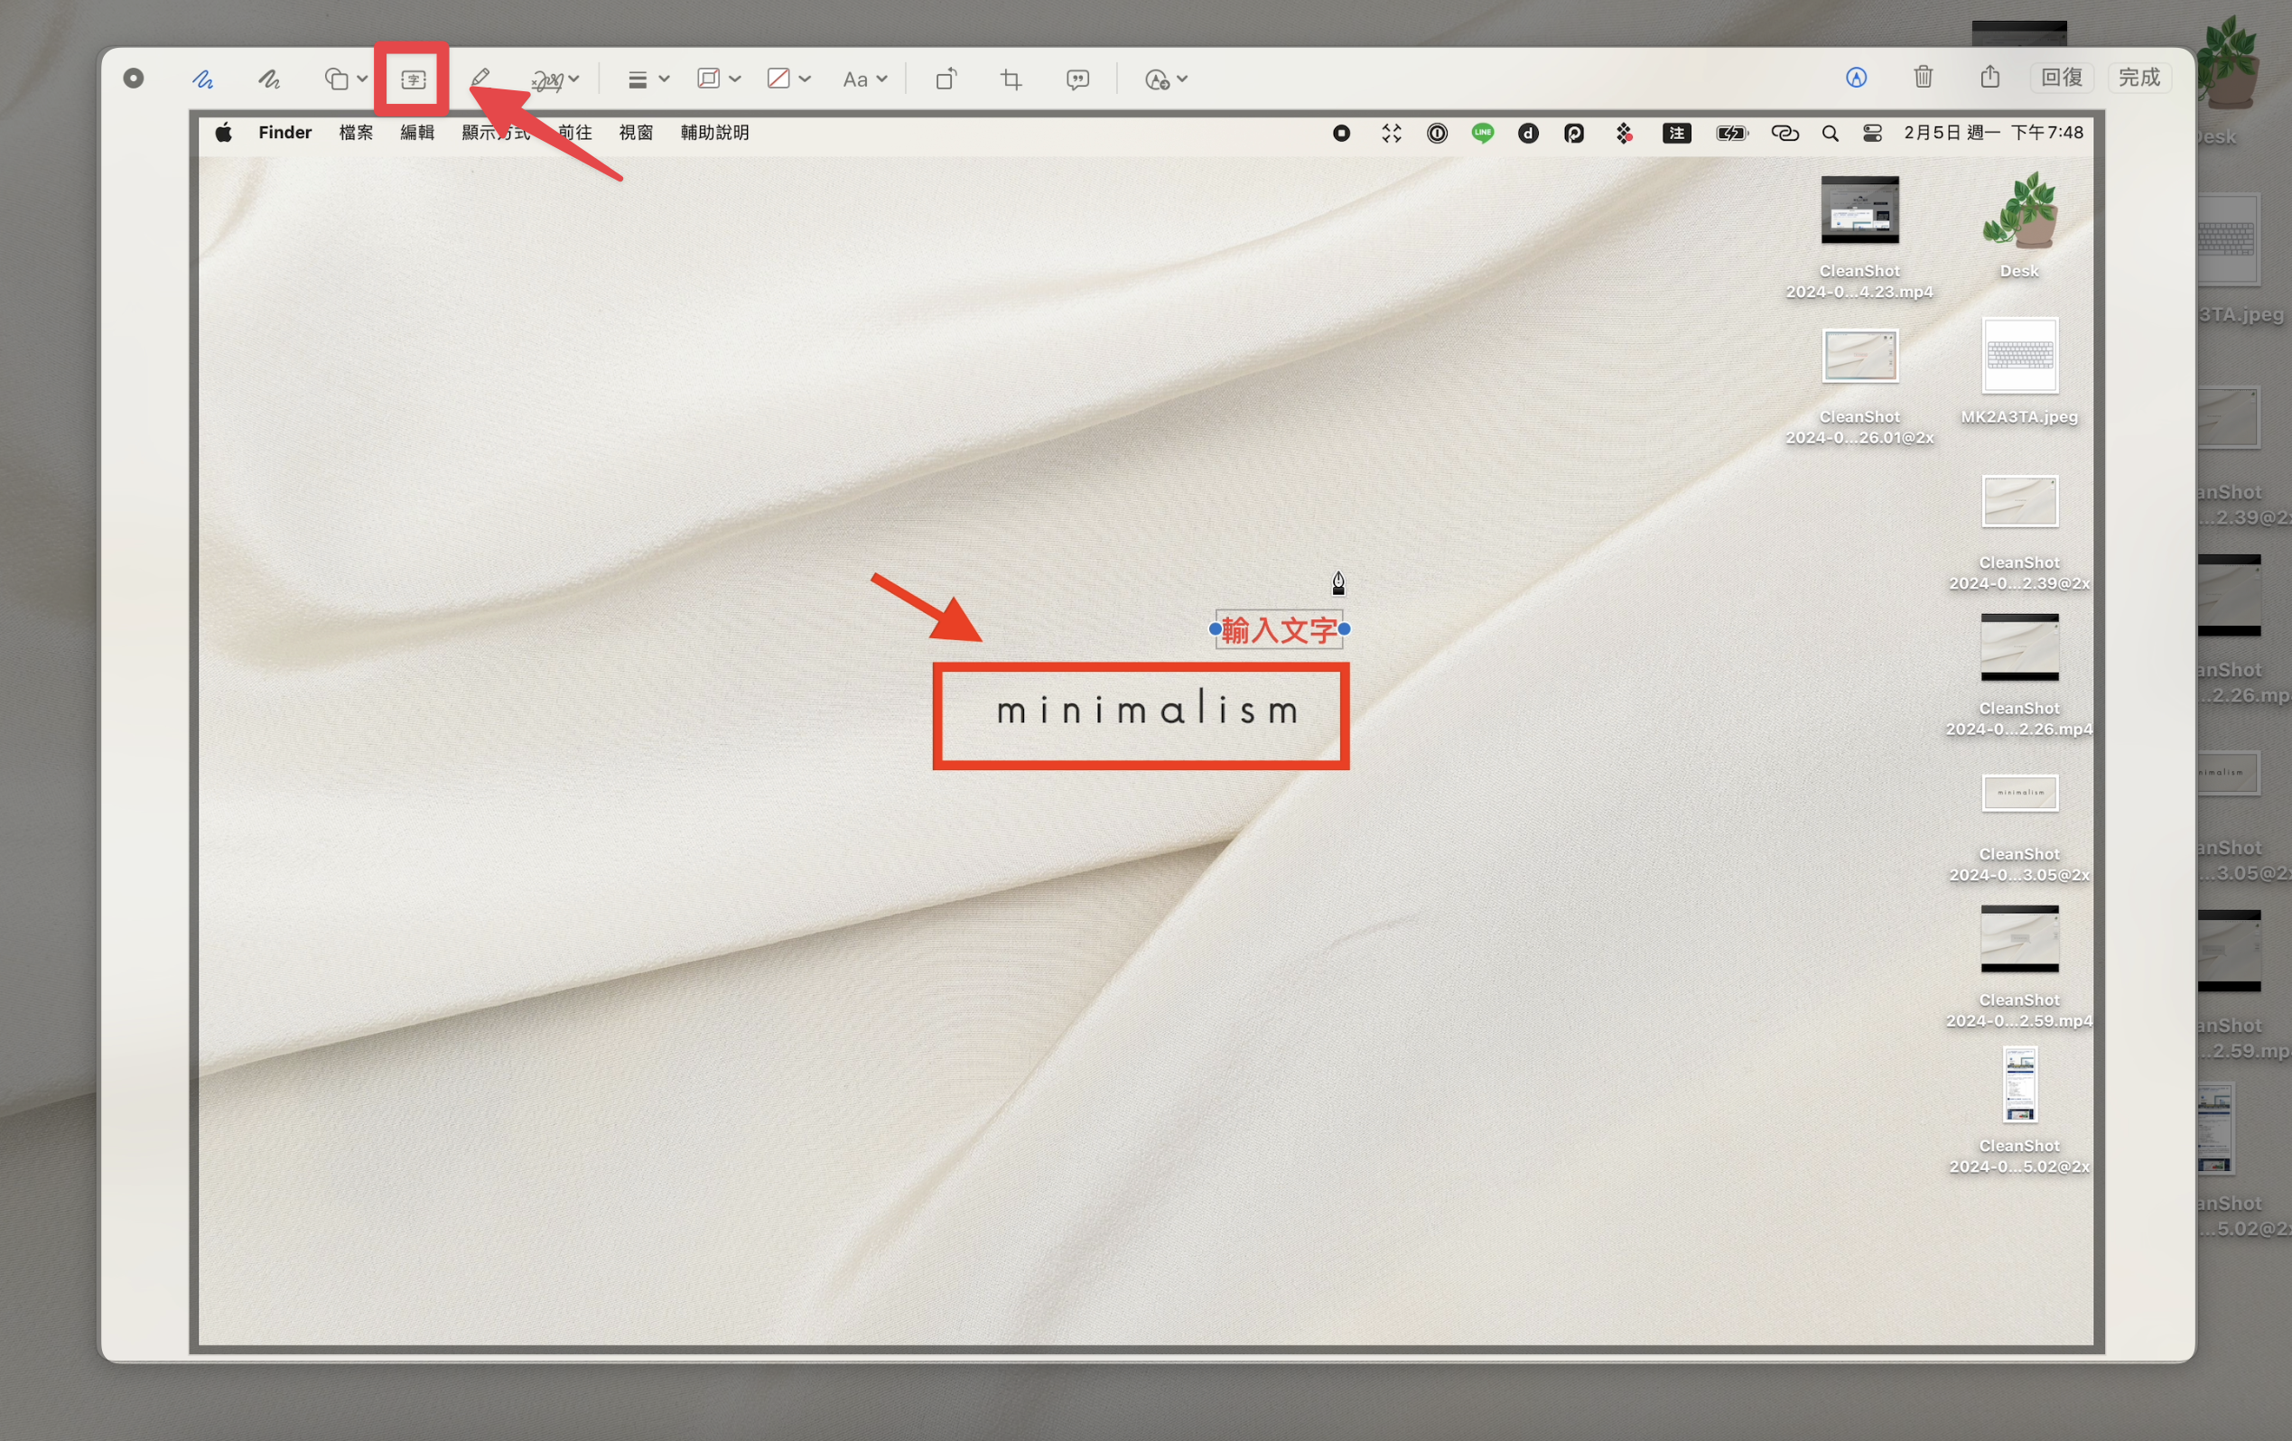Open the Aa Text Style dropdown
The image size is (2292, 1441).
coord(864,79)
